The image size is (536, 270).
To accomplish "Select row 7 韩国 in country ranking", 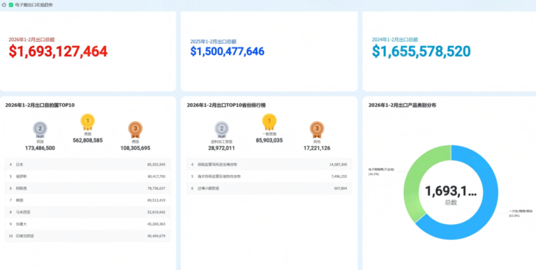I will (x=87, y=200).
